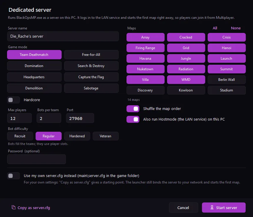253x217 pixels.
Task: Remove Nuketown from the rotation
Action: coord(145,69)
